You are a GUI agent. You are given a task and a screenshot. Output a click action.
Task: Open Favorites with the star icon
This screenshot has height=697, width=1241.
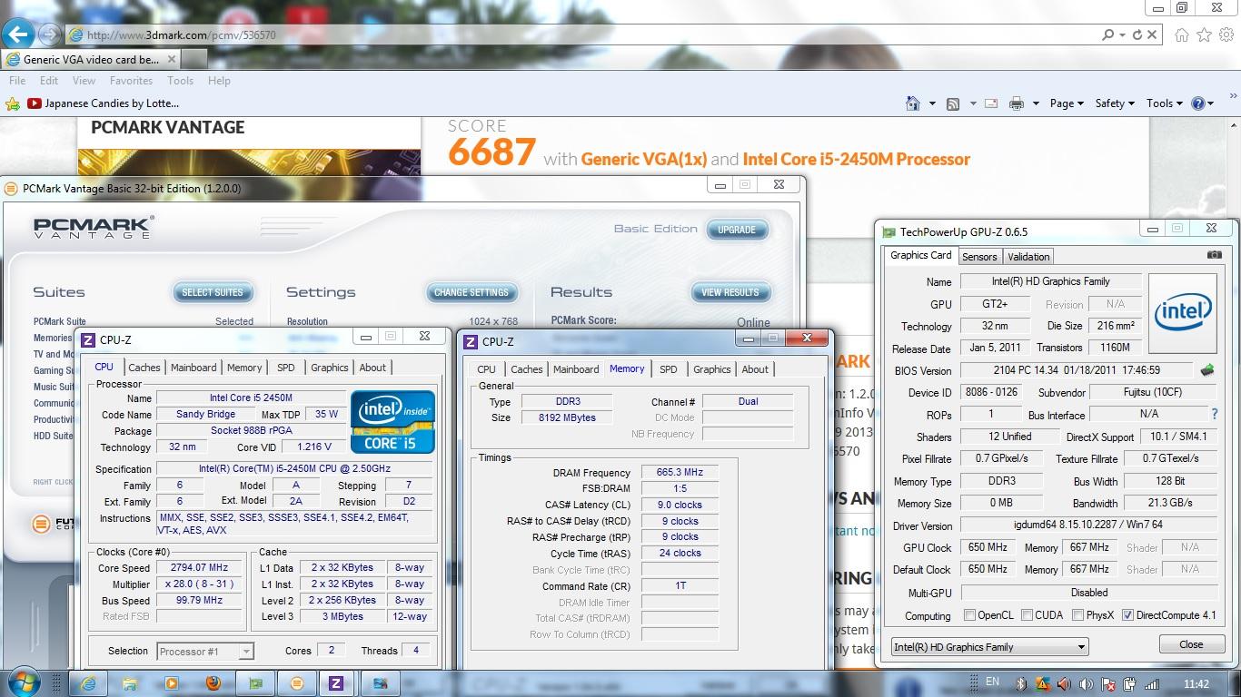[1204, 34]
